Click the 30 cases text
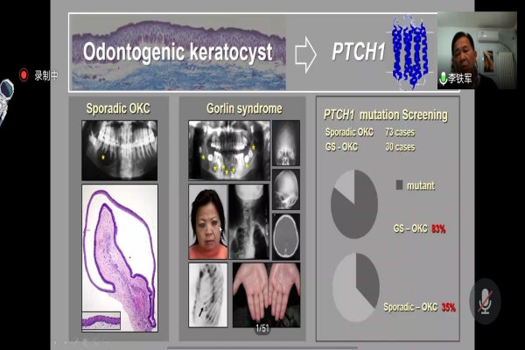Viewport: 525px width, 350px height. (400, 147)
